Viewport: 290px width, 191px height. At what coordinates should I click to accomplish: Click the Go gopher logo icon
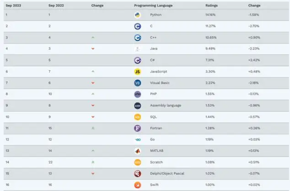click(138, 140)
